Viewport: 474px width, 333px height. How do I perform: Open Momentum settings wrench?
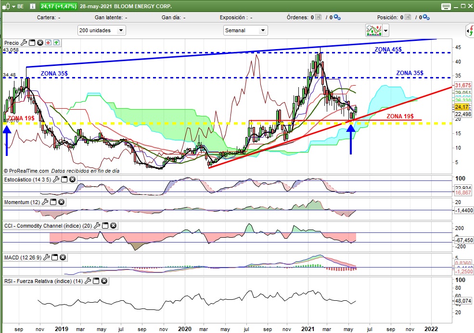[x=45, y=202]
